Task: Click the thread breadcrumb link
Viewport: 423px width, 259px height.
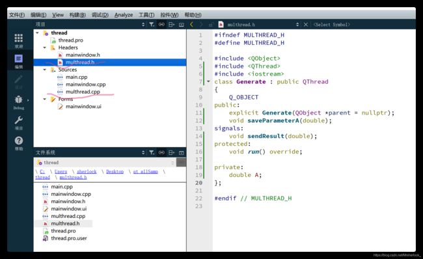Action: pyautogui.click(x=42, y=177)
